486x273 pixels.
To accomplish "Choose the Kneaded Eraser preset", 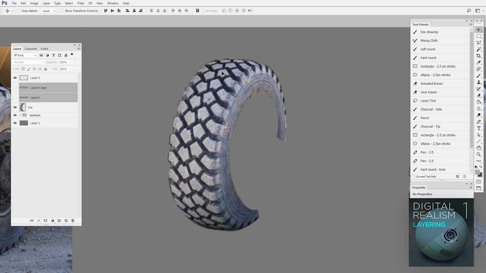I will tap(431, 83).
